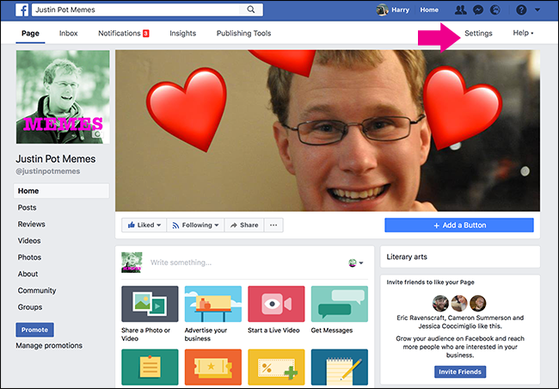Click the yellow percent offer tile icon
This screenshot has width=559, height=389.
pyautogui.click(x=276, y=367)
